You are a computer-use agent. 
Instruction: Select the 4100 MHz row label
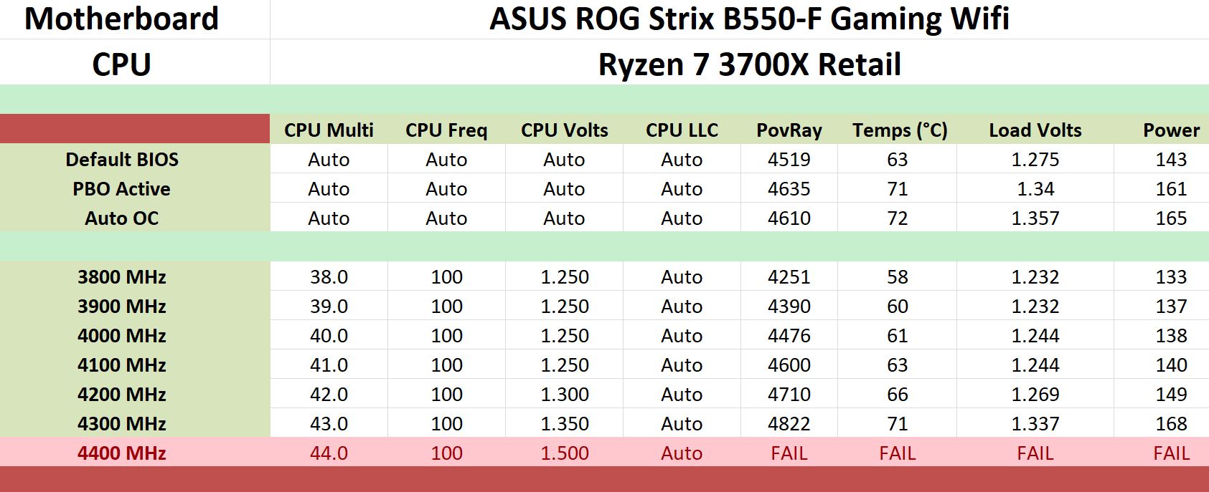tap(122, 365)
